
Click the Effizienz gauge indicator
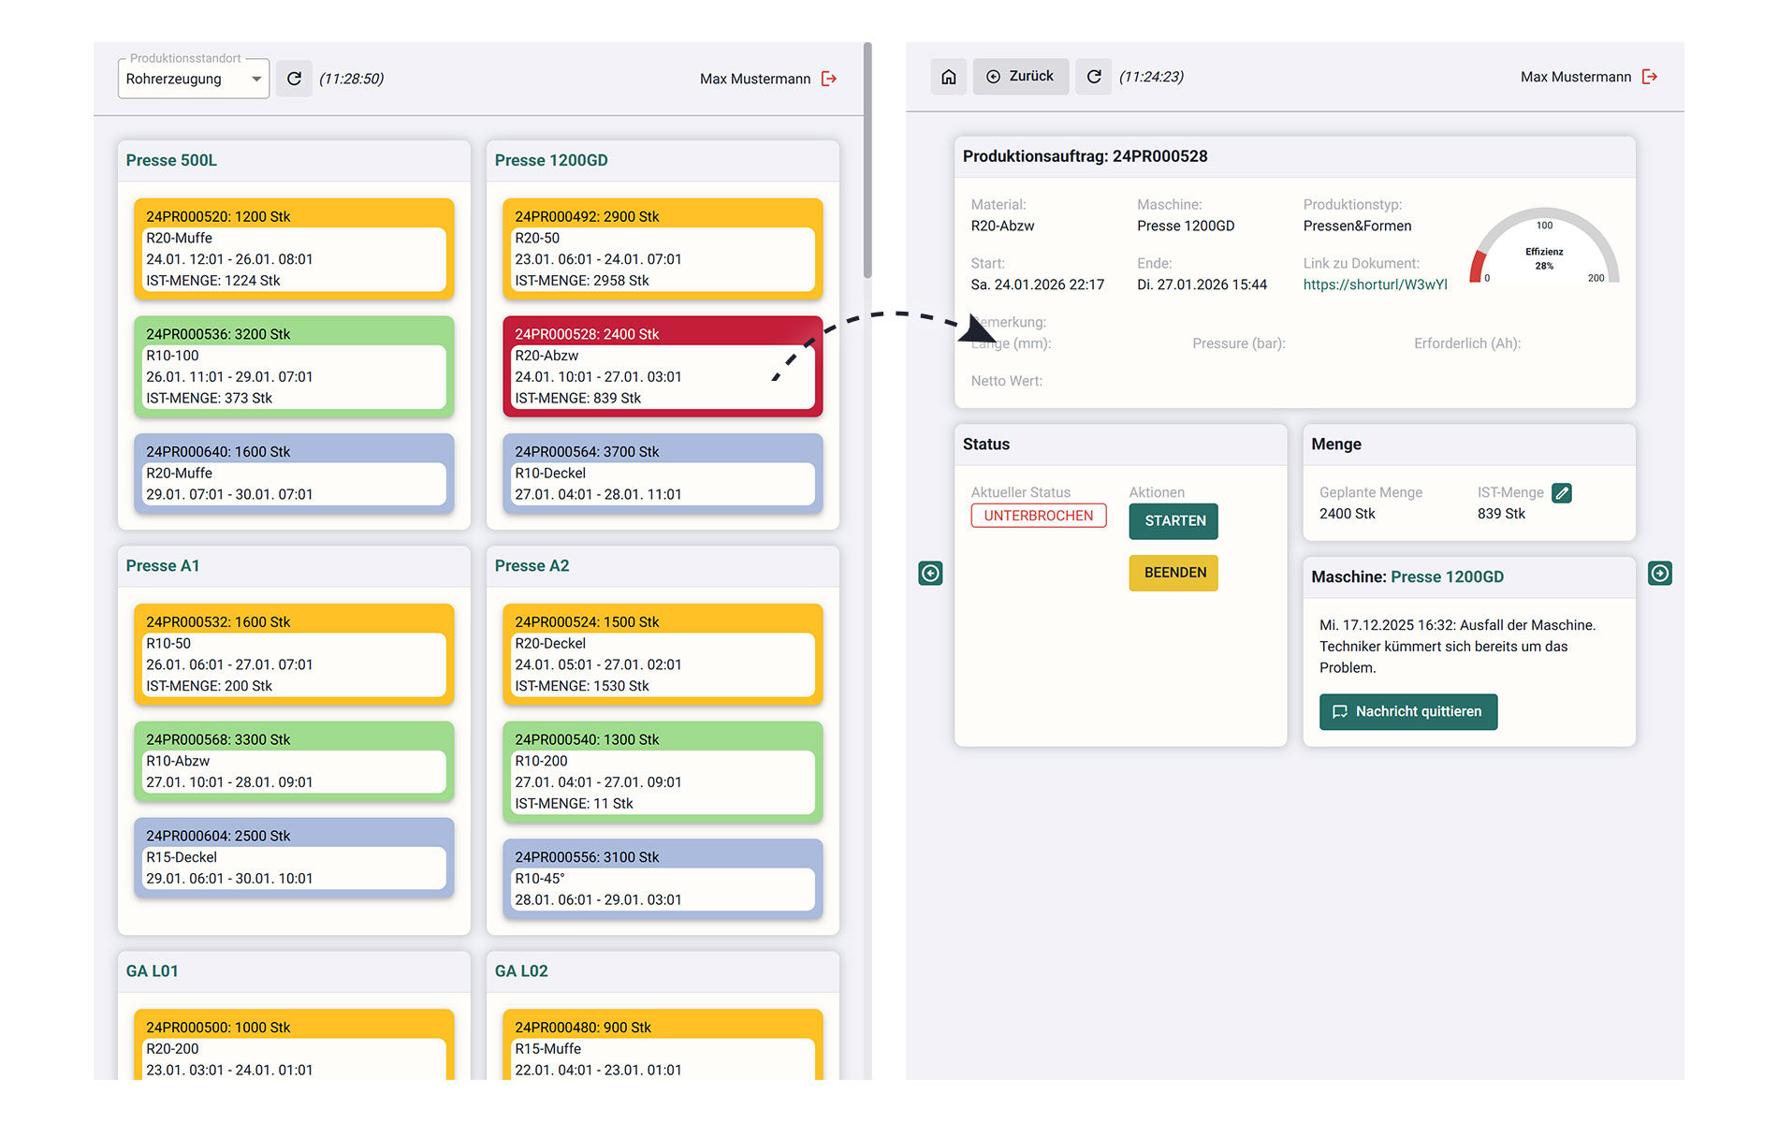pyautogui.click(x=1544, y=248)
